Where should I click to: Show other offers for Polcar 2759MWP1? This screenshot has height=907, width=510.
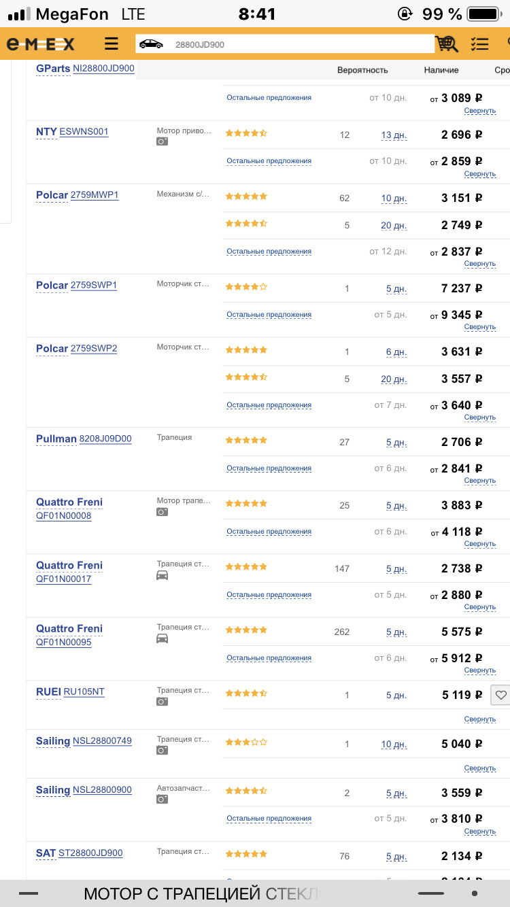click(x=269, y=252)
